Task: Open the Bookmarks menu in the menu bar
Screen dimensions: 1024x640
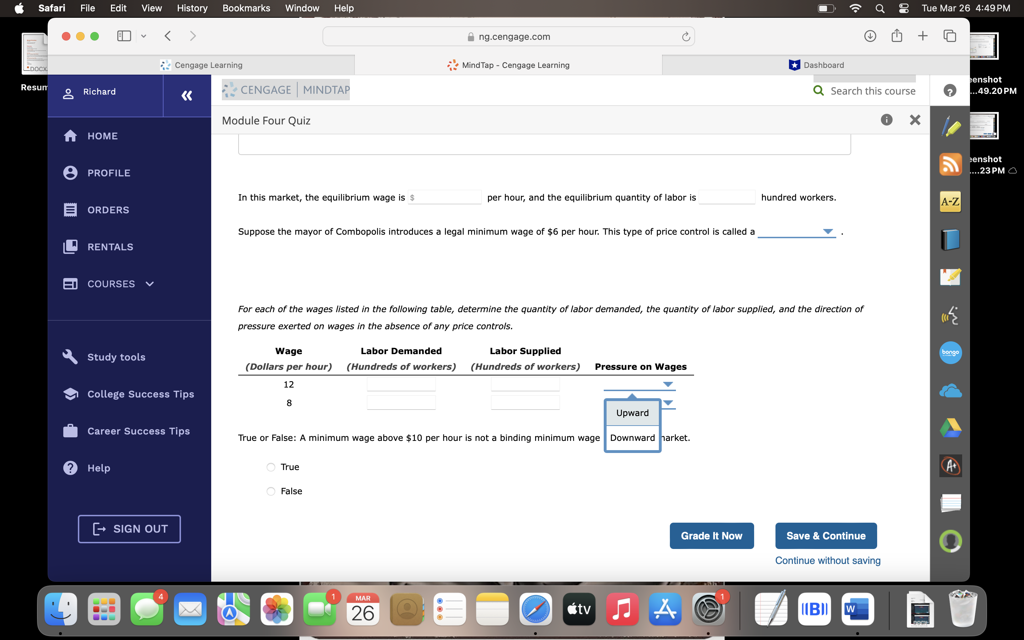Action: (x=247, y=8)
